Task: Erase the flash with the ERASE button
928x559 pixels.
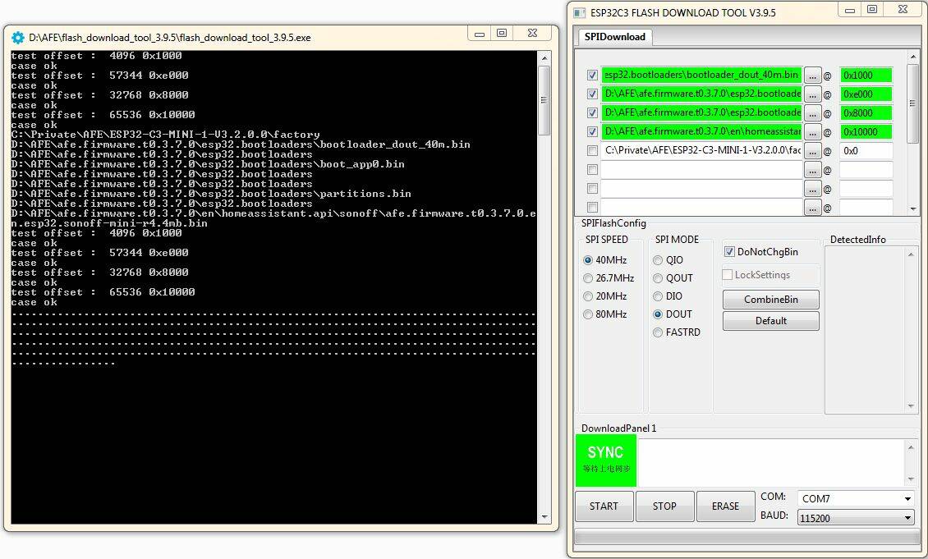Action: [726, 506]
